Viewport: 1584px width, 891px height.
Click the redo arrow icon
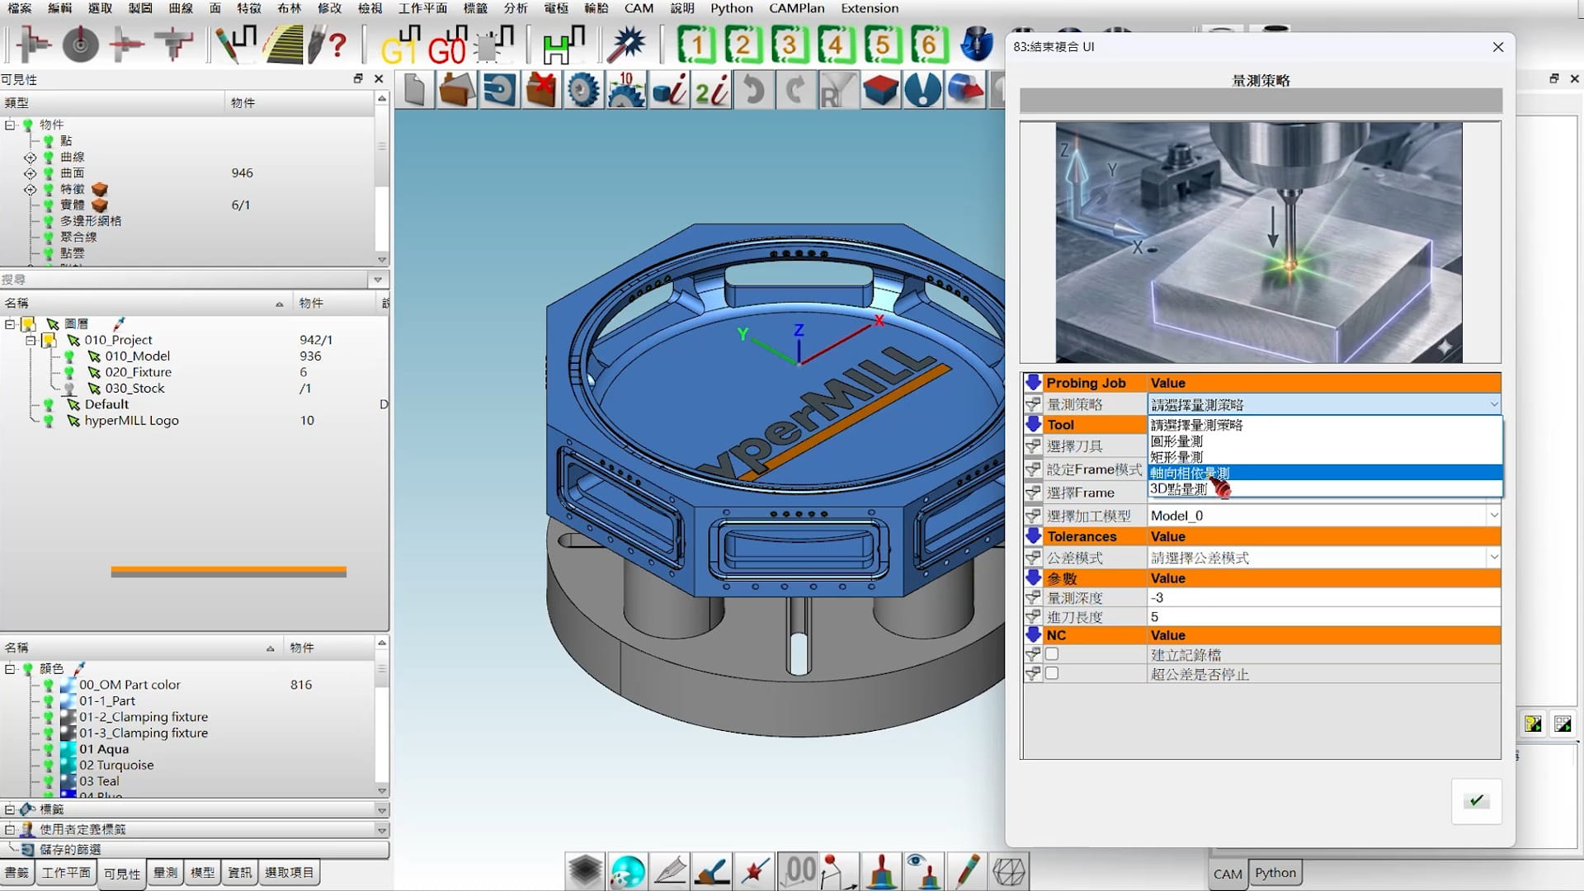tap(795, 90)
